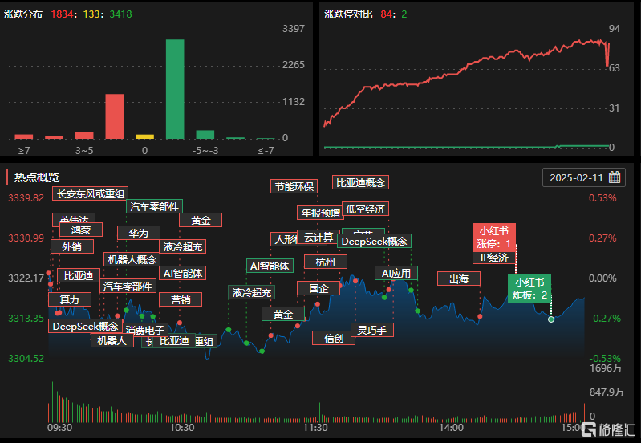This screenshot has height=443, width=641.
Task: Click the 信创 hotspot tag
Action: tap(334, 339)
